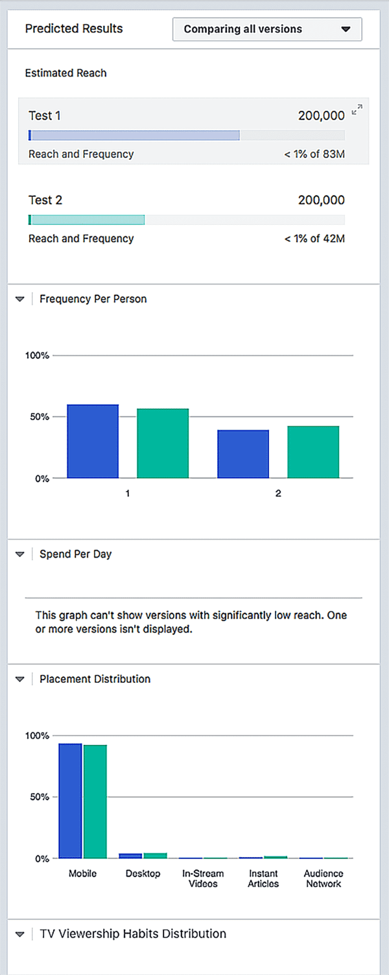Click the Test 2 green progress bar
The image size is (389, 975).
pyautogui.click(x=86, y=219)
